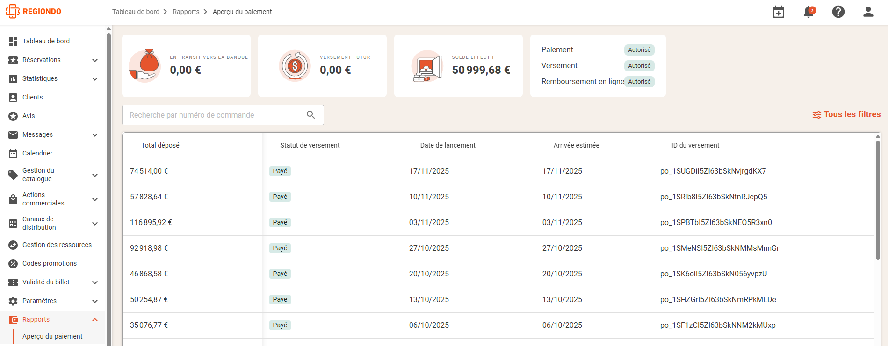The height and width of the screenshot is (346, 888).
Task: Open the help question mark icon
Action: [x=838, y=12]
